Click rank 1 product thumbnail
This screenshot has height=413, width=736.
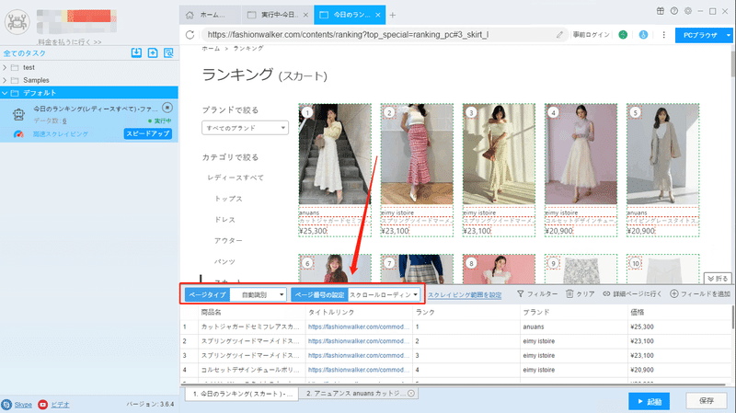335,155
